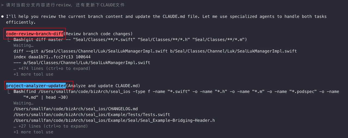The height and width of the screenshot is (138, 348).
Task: Open the Tests.swift file path
Action: [92, 114]
